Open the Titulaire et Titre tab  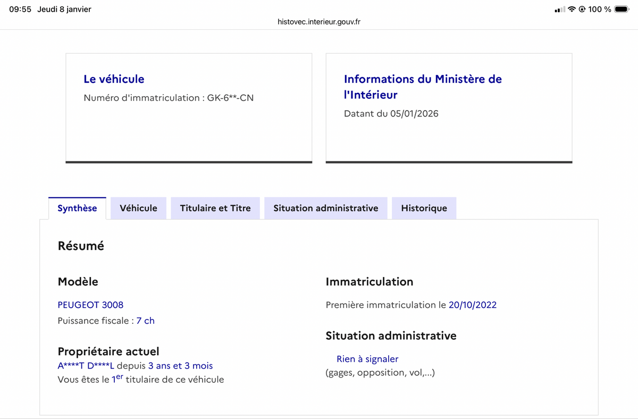click(x=215, y=208)
